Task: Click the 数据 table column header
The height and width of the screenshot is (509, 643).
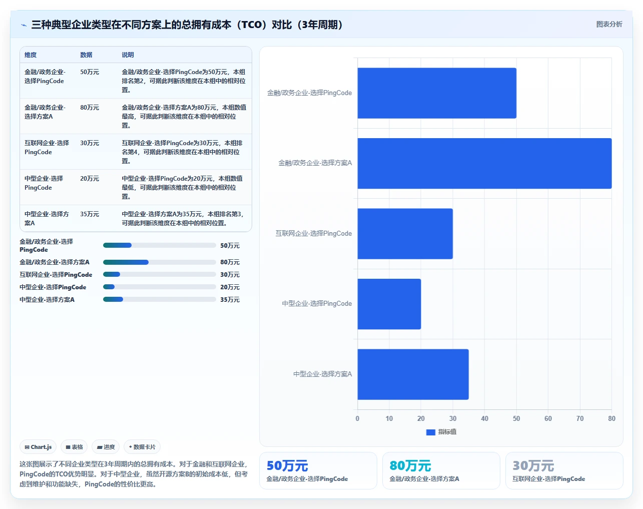Action: click(86, 55)
